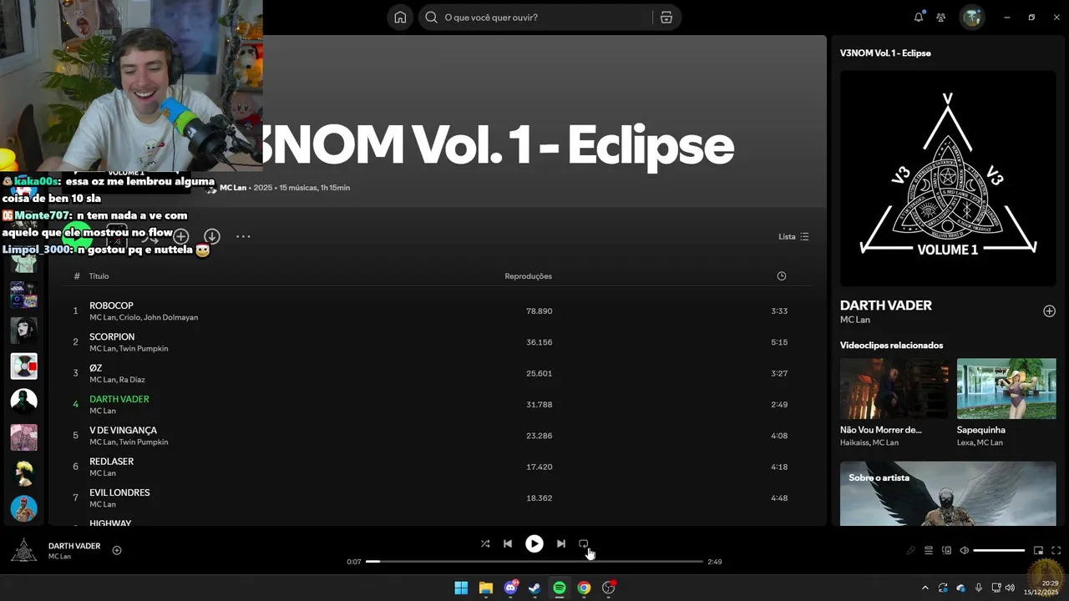The width and height of the screenshot is (1069, 601).
Task: Click the 5:15 duration value
Action: point(779,342)
